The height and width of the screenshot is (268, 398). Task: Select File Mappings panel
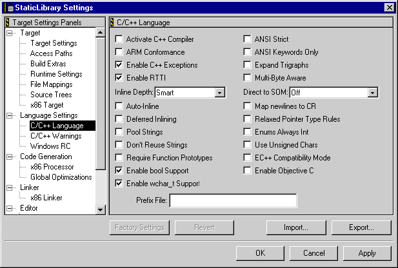51,84
